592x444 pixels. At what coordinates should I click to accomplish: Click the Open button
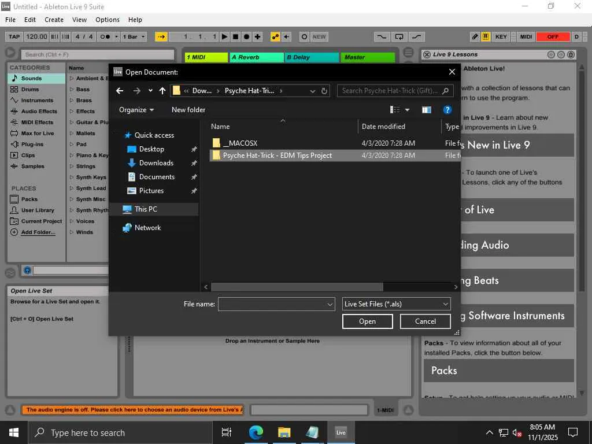[x=367, y=321]
